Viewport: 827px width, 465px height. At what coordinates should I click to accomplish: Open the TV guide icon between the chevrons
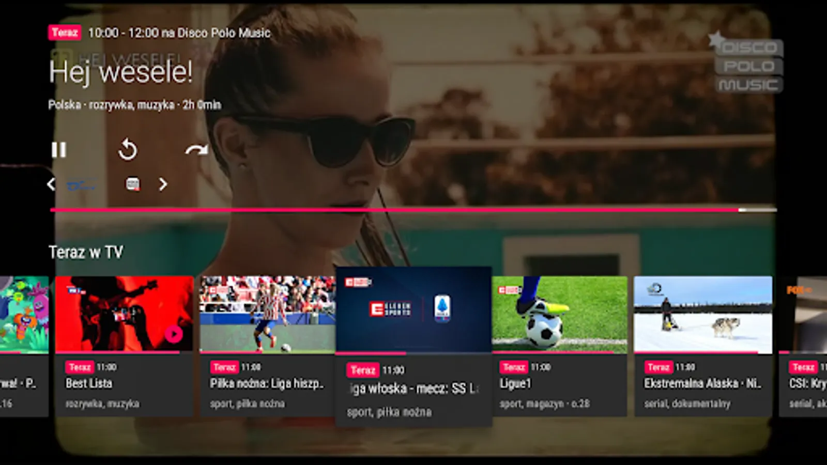133,184
